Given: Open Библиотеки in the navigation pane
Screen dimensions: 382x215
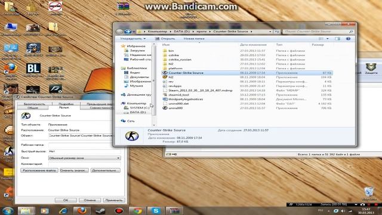Looking at the screenshot, I should (137, 68).
